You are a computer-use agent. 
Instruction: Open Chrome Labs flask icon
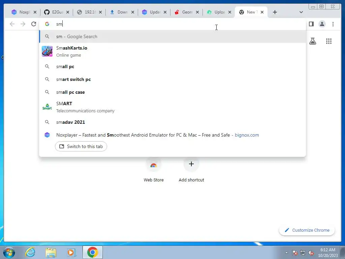point(312,41)
